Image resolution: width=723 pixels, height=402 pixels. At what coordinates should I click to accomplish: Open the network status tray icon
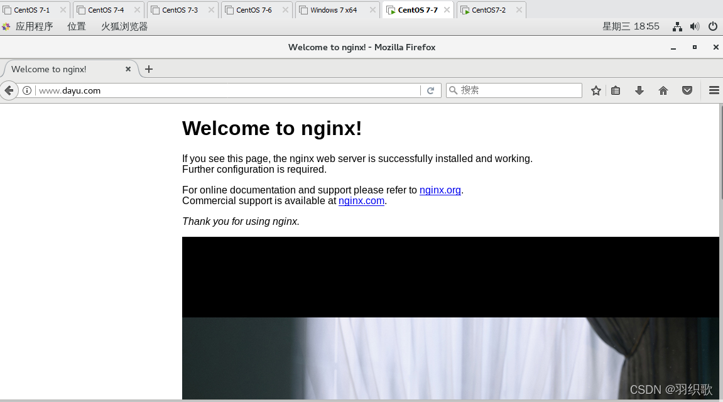(677, 27)
